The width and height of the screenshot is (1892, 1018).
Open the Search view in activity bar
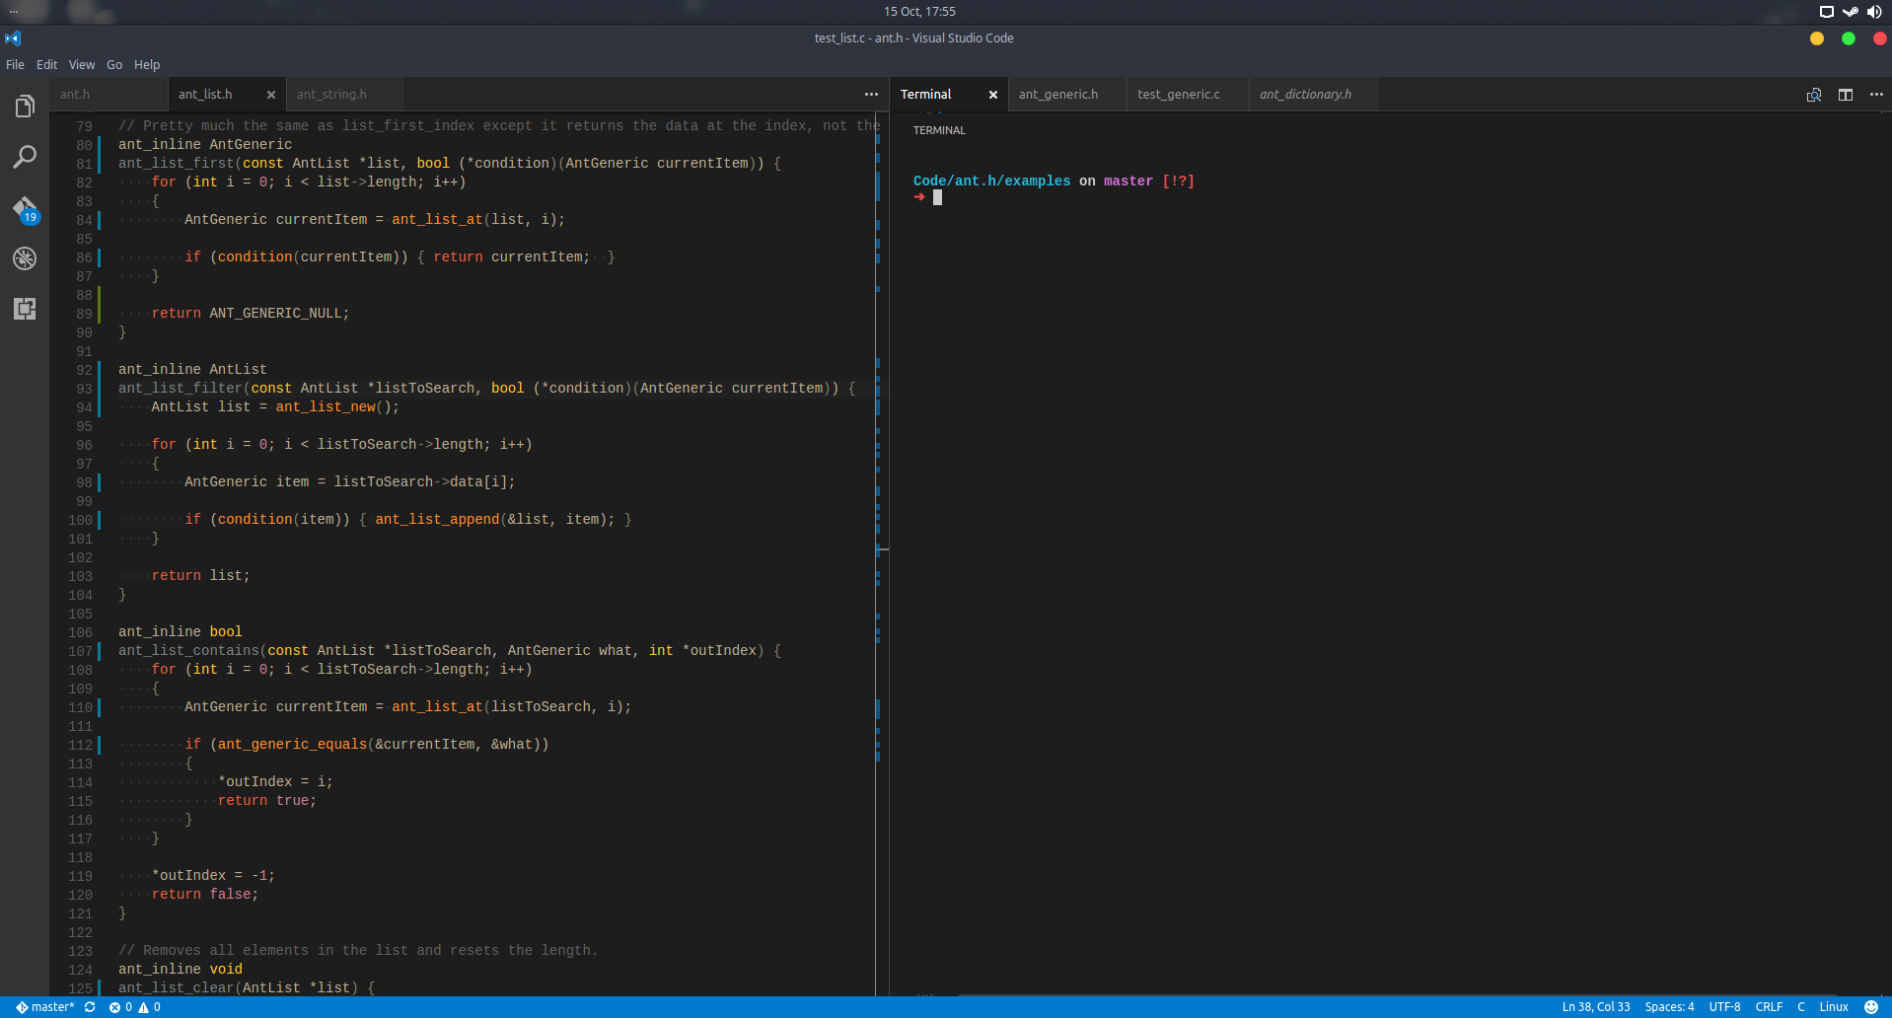25,157
